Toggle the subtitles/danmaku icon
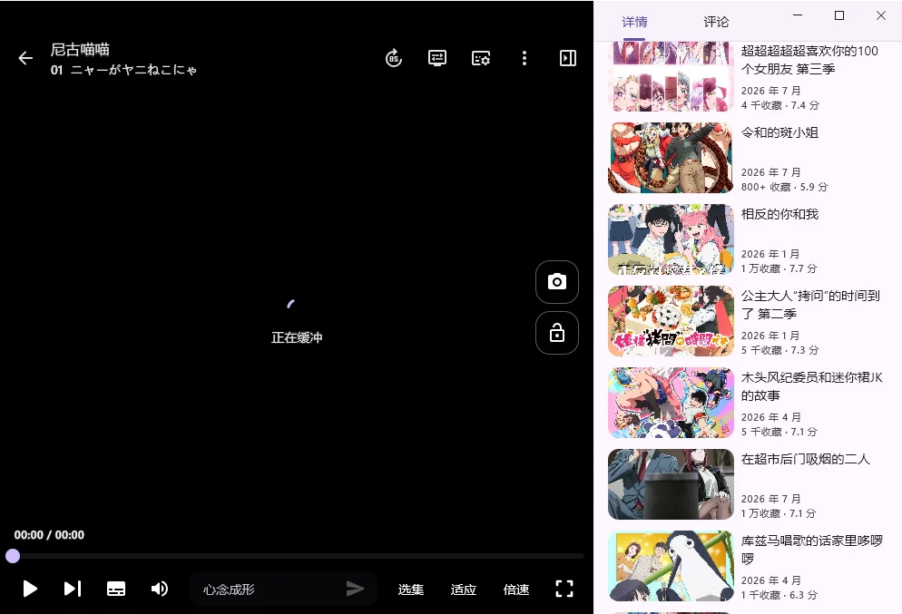The image size is (902, 614). 116,589
